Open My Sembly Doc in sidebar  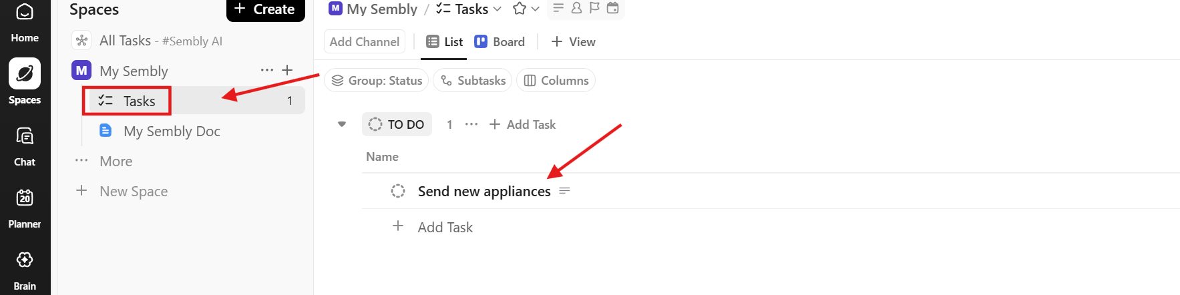click(172, 131)
